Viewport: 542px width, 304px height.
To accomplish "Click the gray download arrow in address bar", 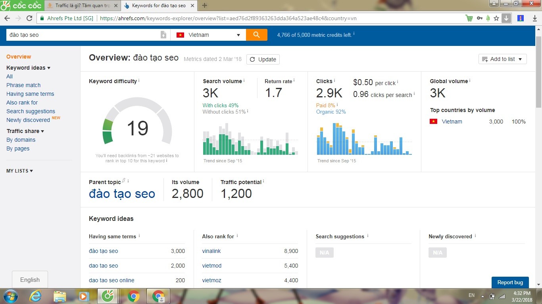I will click(x=506, y=18).
